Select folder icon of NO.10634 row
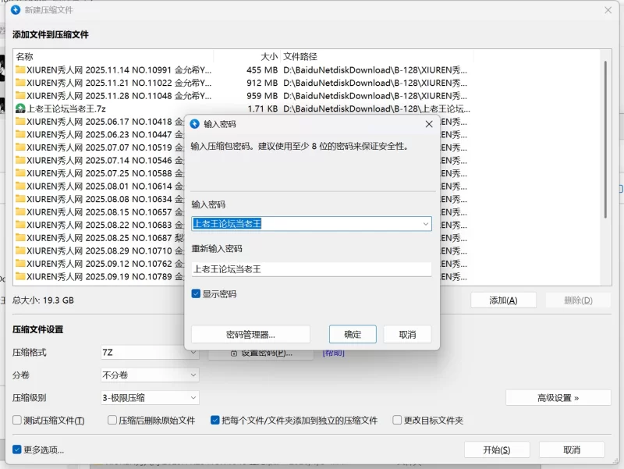 click(20, 199)
